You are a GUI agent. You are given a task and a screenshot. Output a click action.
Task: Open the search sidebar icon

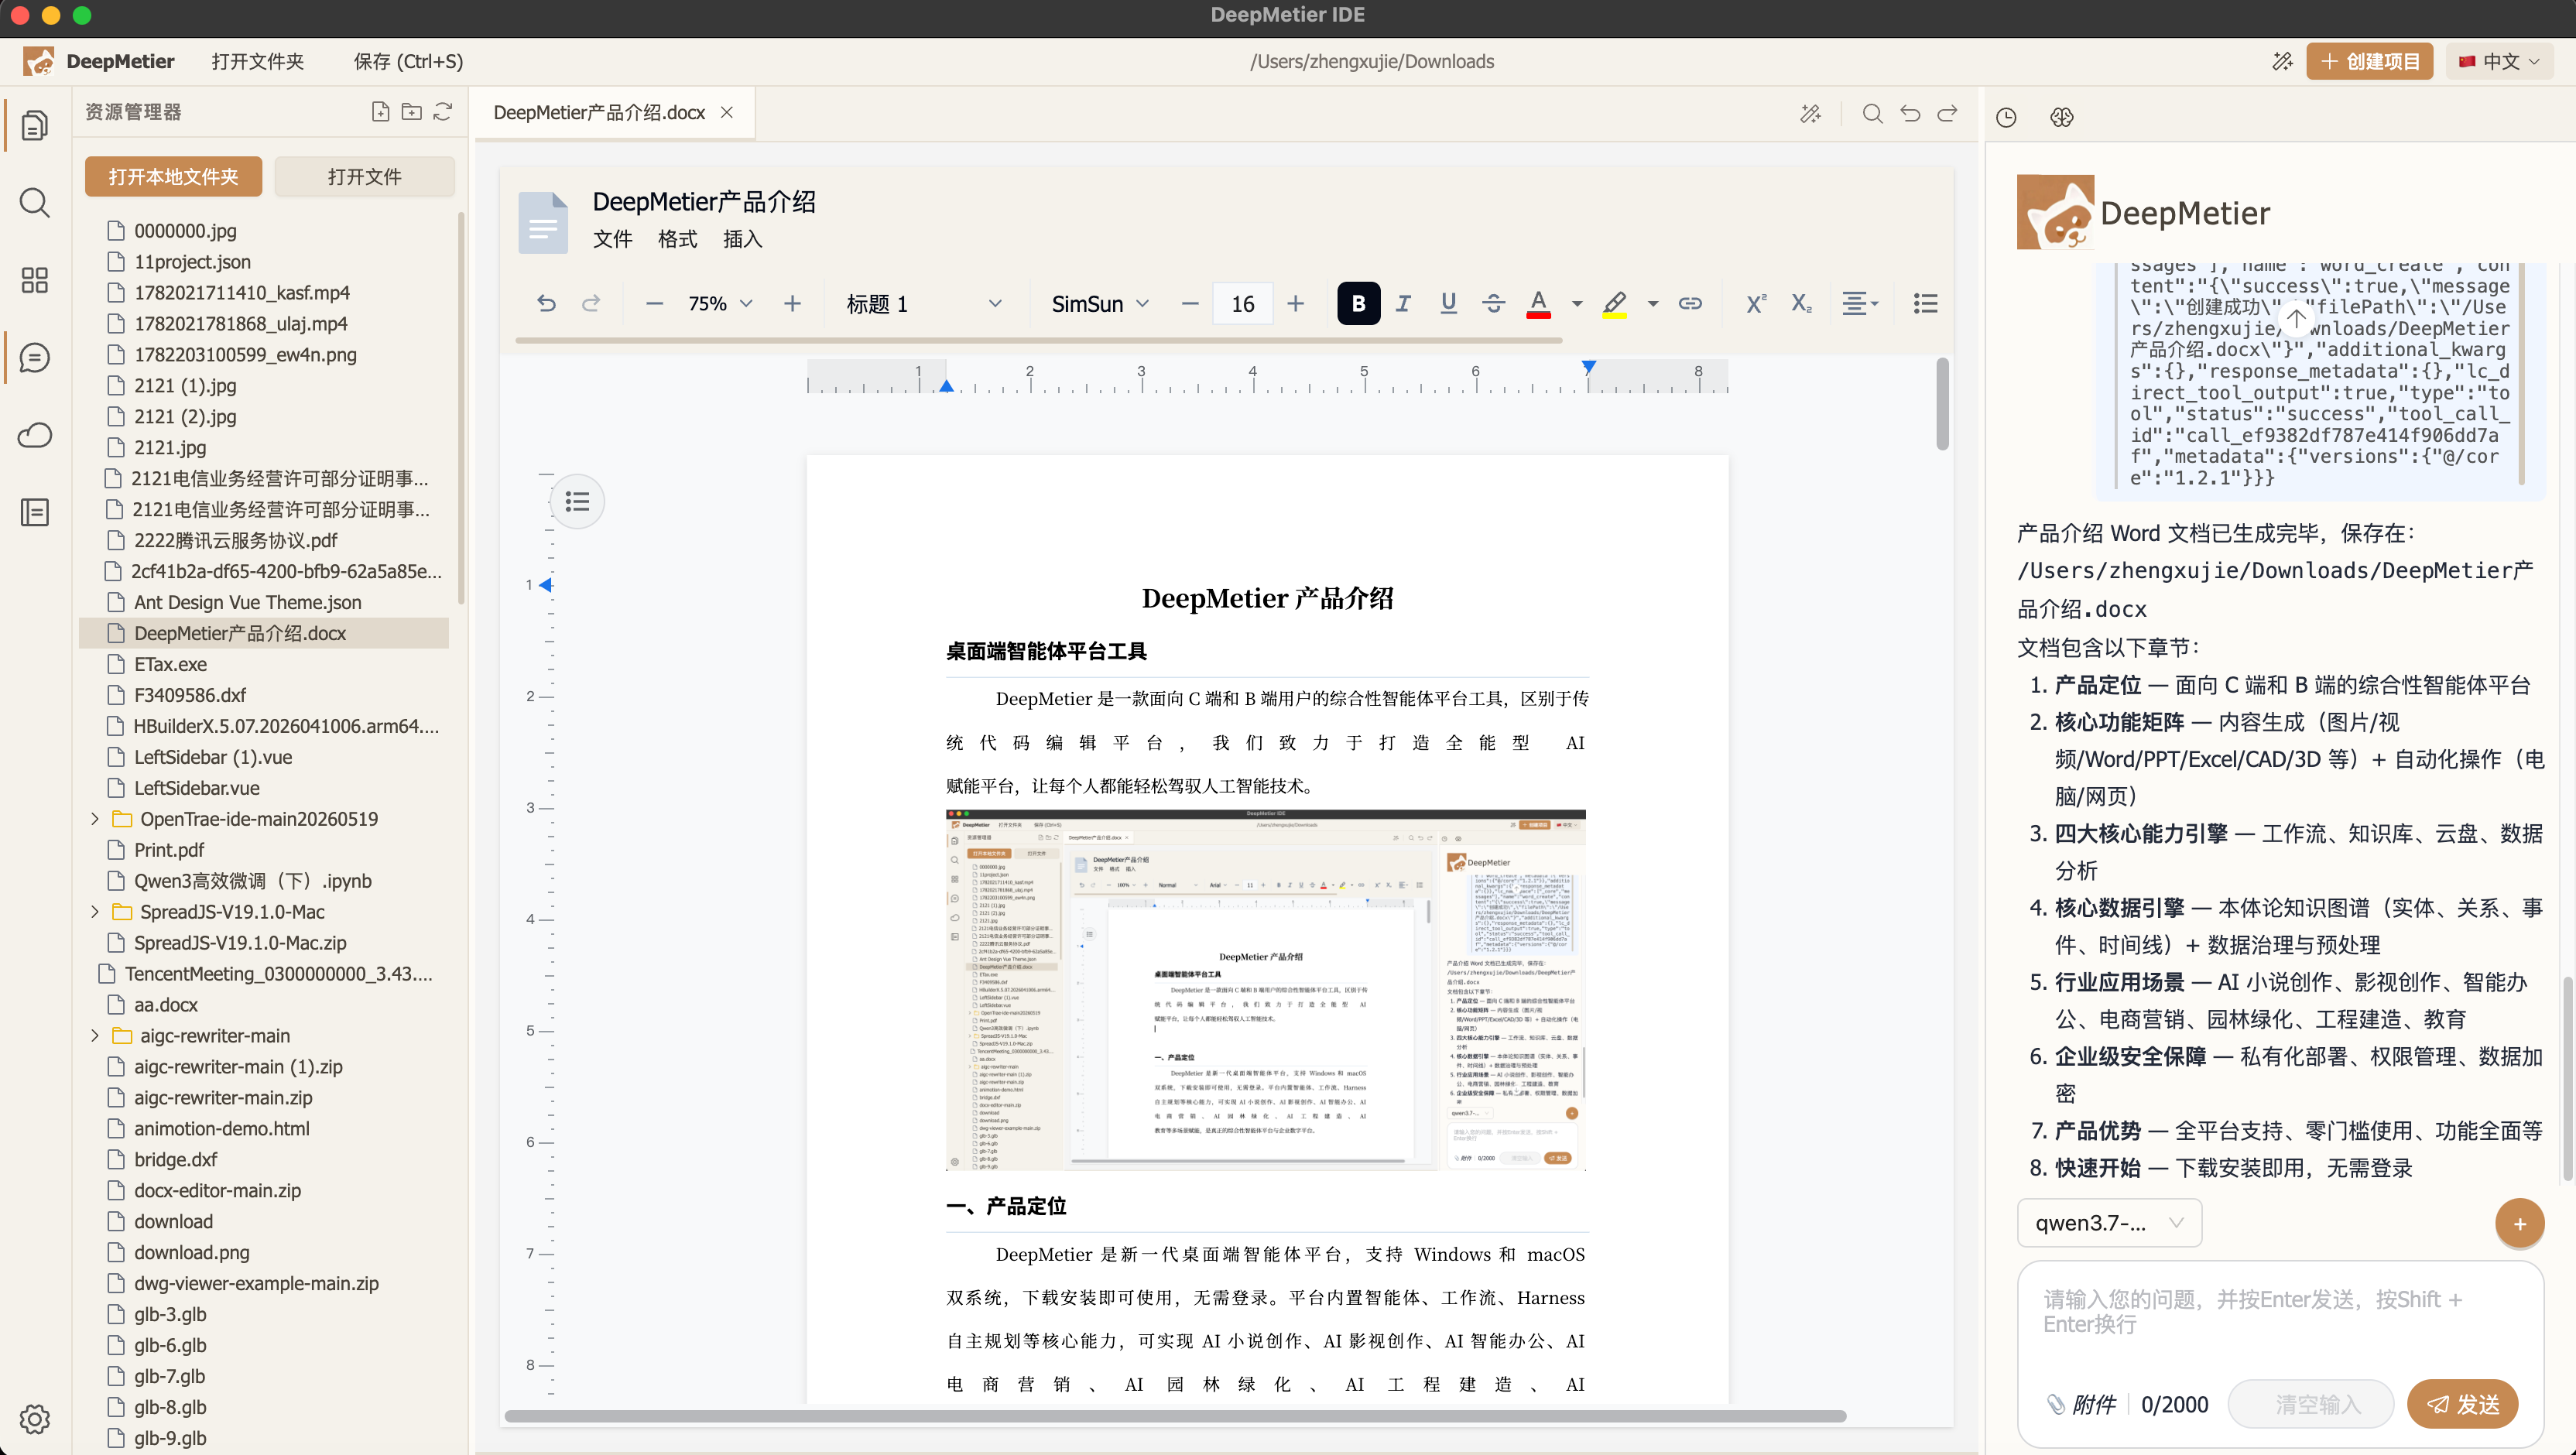click(35, 203)
